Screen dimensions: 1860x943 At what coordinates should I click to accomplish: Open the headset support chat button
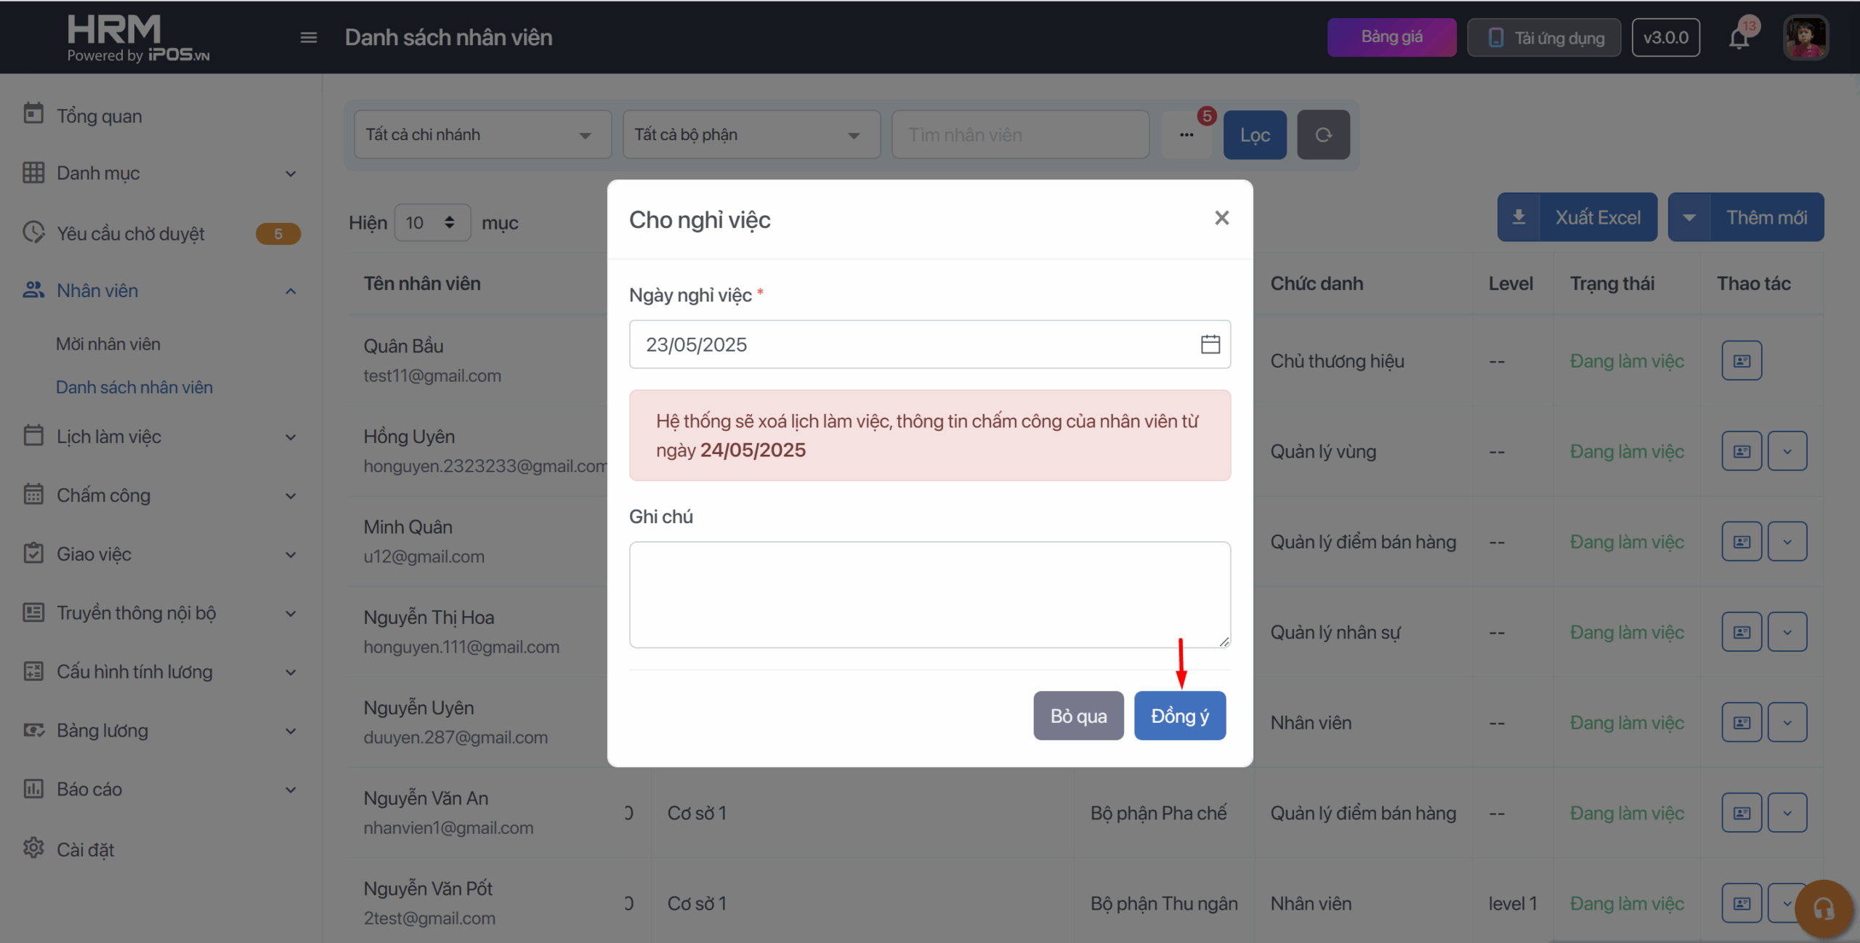1823,908
